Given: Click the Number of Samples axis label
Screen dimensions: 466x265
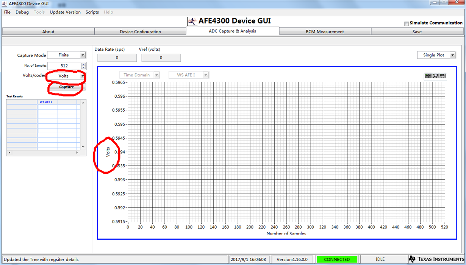Looking at the screenshot, I should coord(286,234).
